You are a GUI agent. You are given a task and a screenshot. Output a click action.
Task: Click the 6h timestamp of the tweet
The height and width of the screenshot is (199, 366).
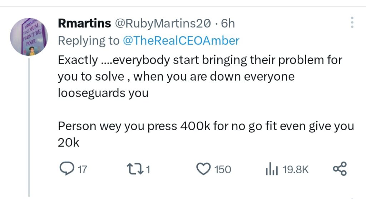pyautogui.click(x=228, y=24)
